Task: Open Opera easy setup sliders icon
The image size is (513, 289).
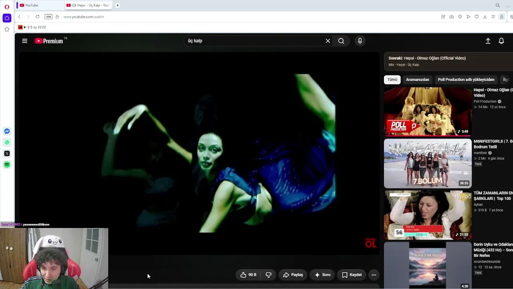Action: (493, 17)
